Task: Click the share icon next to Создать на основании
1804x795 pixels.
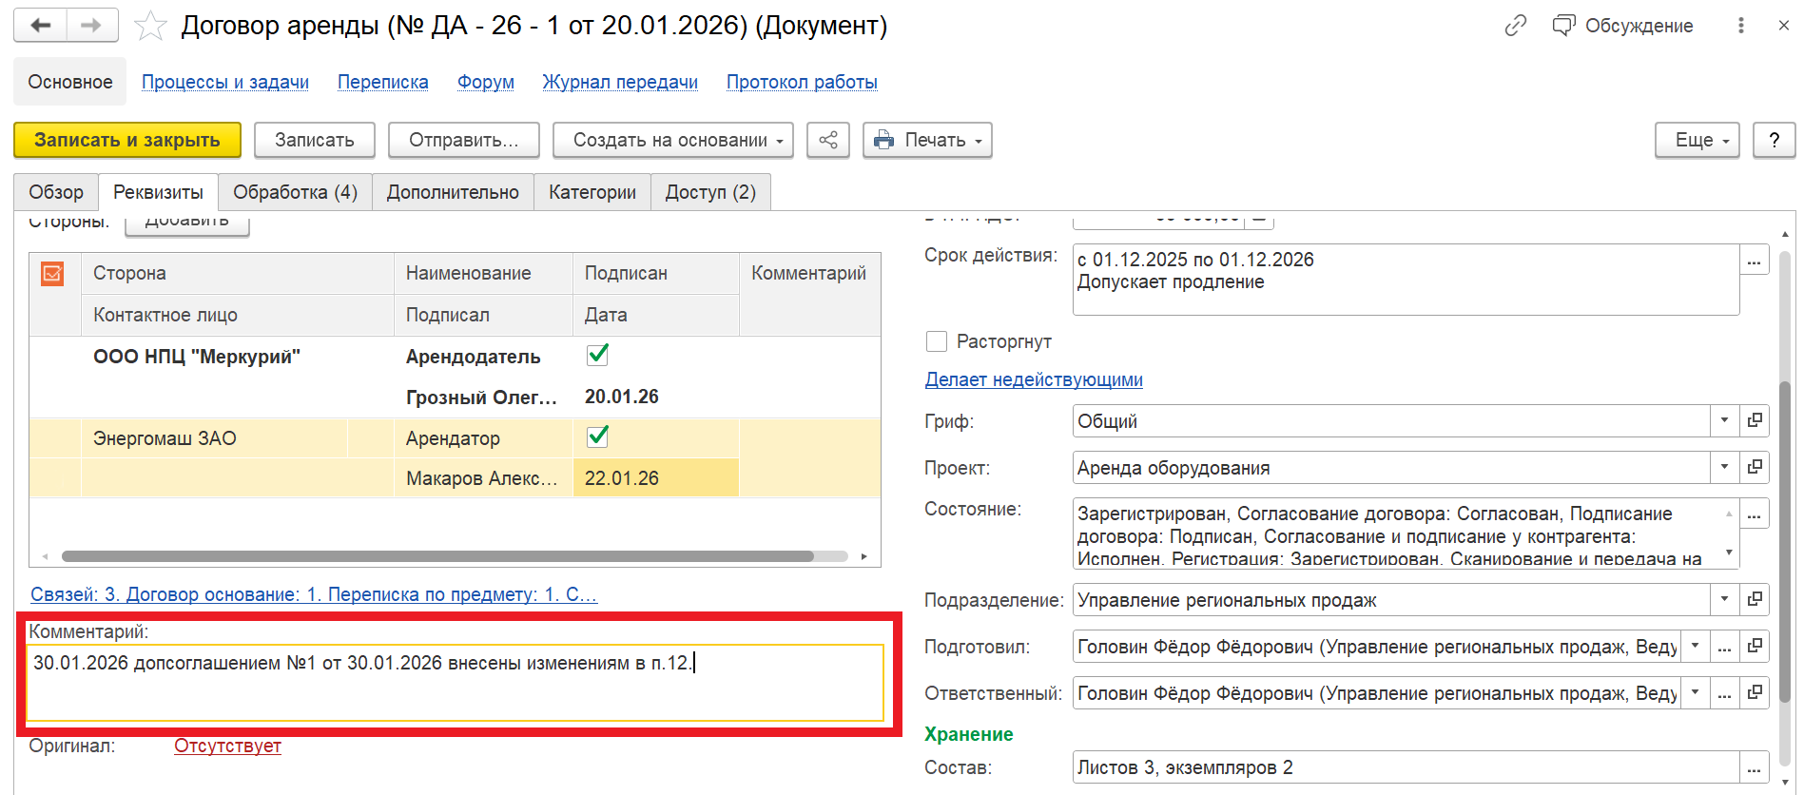Action: 827,140
